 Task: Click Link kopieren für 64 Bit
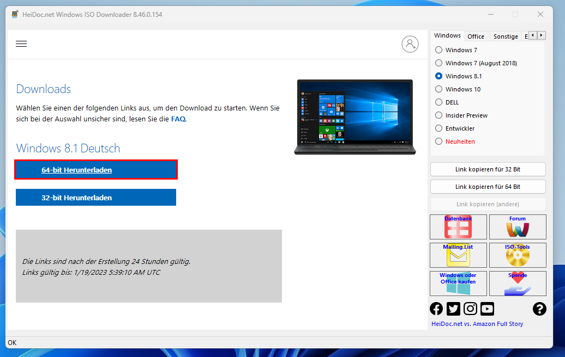tap(488, 187)
